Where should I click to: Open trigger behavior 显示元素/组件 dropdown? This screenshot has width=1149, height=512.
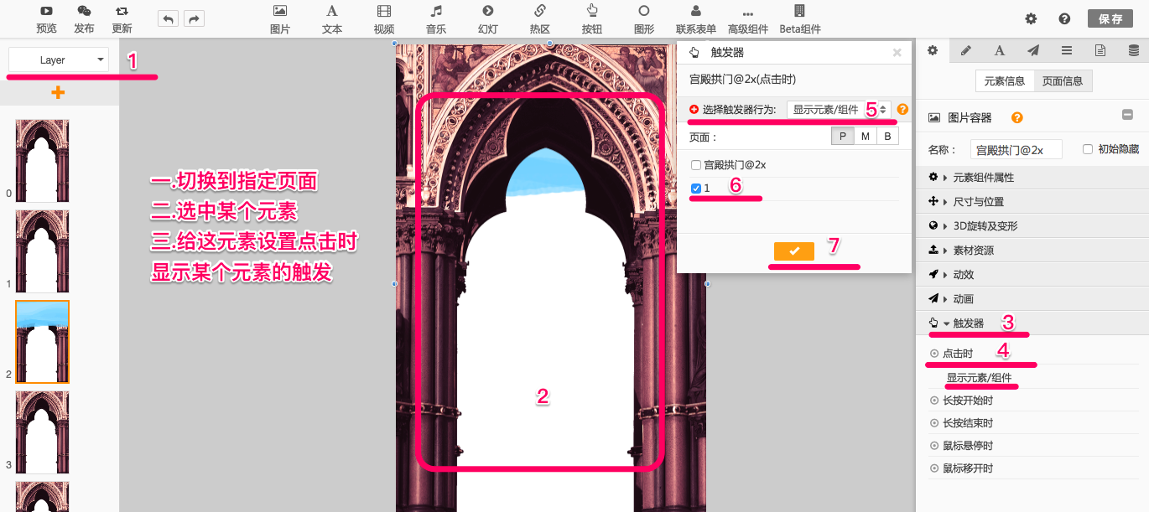[x=838, y=110]
